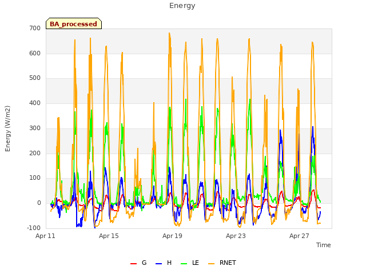
Task: Select the H legend label
Action: 169,263
